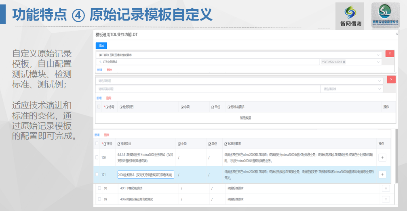Click the edit icon beside 序号 in the empty table header
The height and width of the screenshot is (211, 407).
[107, 107]
